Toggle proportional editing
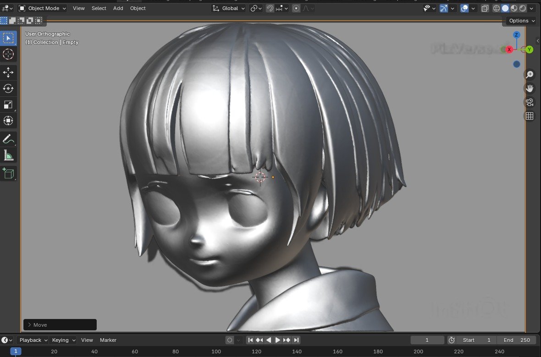This screenshot has width=541, height=357. pos(296,8)
